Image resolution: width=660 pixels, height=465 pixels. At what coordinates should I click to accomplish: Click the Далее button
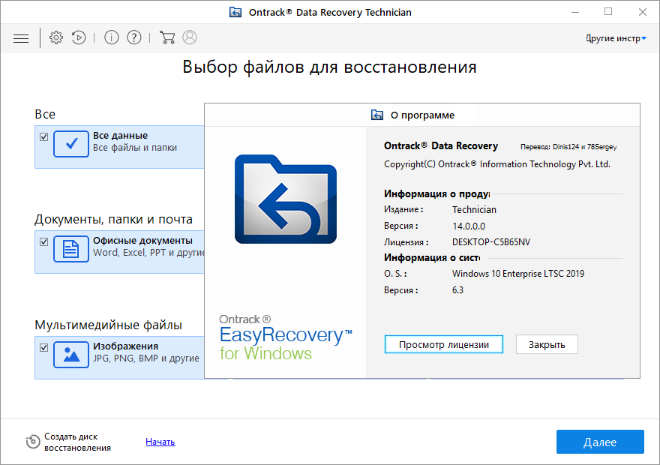tap(600, 442)
